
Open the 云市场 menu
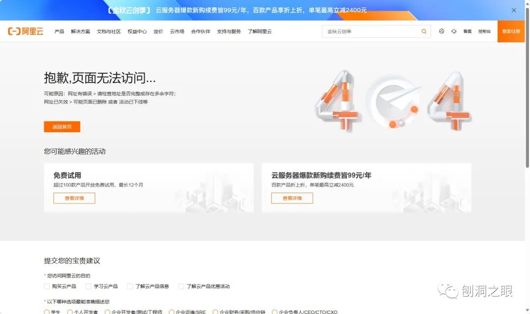pyautogui.click(x=177, y=31)
